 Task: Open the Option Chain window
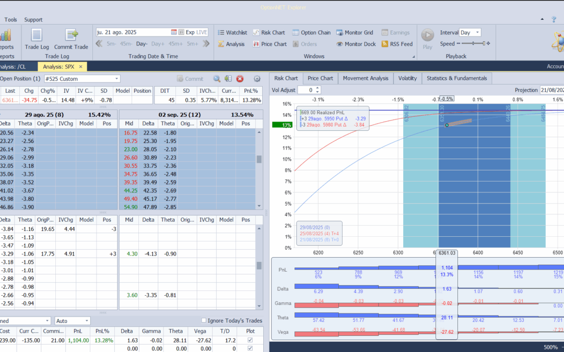coord(311,32)
